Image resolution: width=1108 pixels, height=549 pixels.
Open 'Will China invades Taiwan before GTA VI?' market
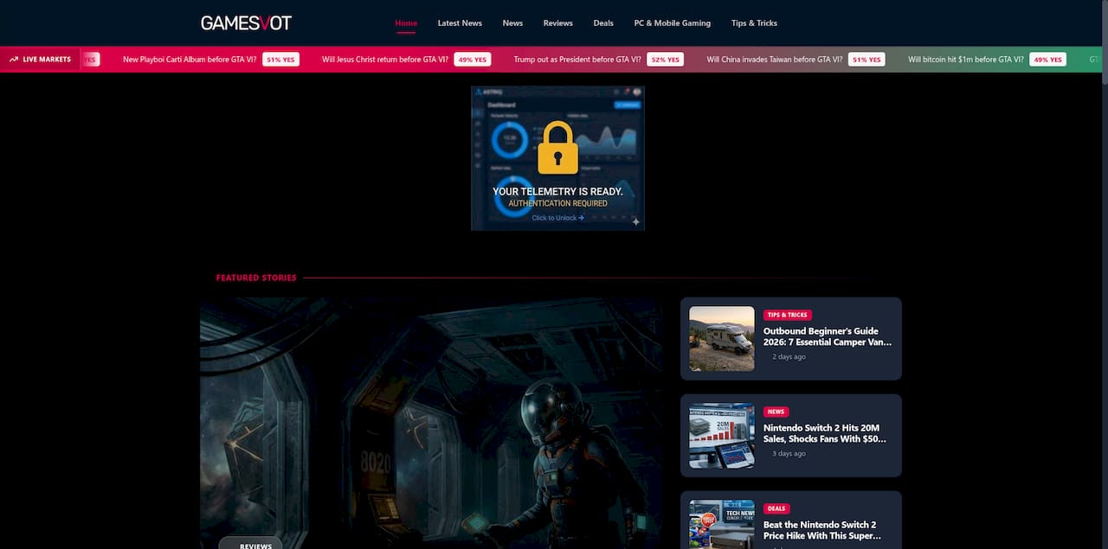[775, 60]
